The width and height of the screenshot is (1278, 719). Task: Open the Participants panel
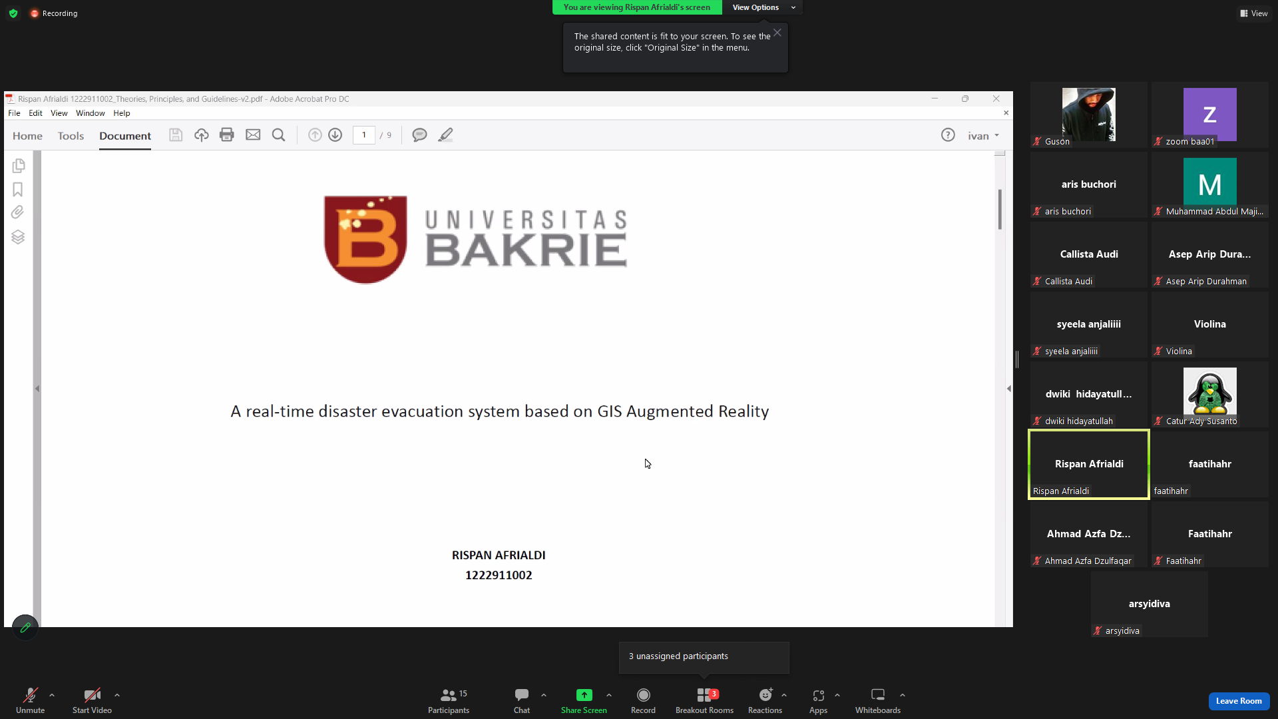(x=449, y=701)
